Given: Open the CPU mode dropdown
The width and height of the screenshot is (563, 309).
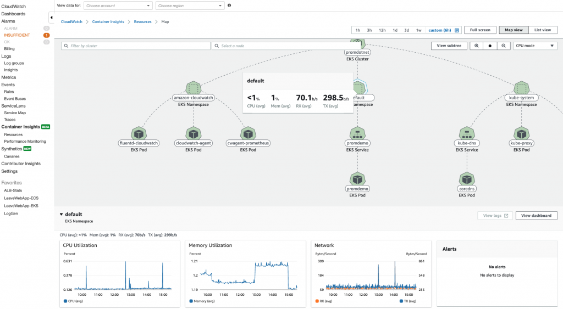Looking at the screenshot, I should point(535,46).
